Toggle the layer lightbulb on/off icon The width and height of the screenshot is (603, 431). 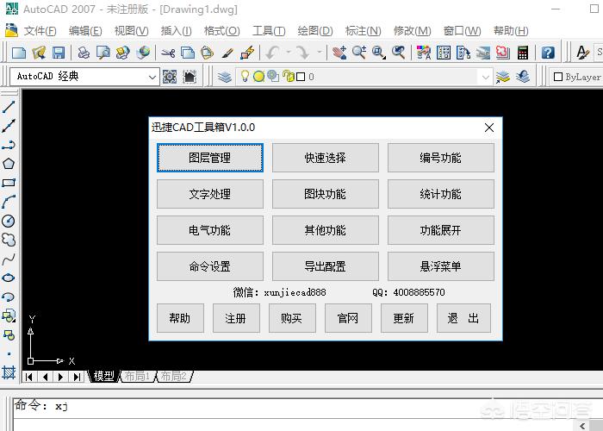click(245, 76)
